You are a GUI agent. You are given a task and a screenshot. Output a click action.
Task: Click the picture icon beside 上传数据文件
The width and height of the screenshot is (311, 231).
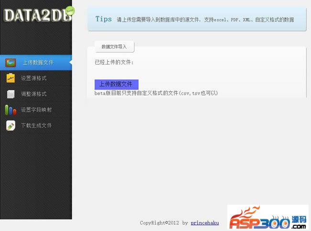[11, 63]
